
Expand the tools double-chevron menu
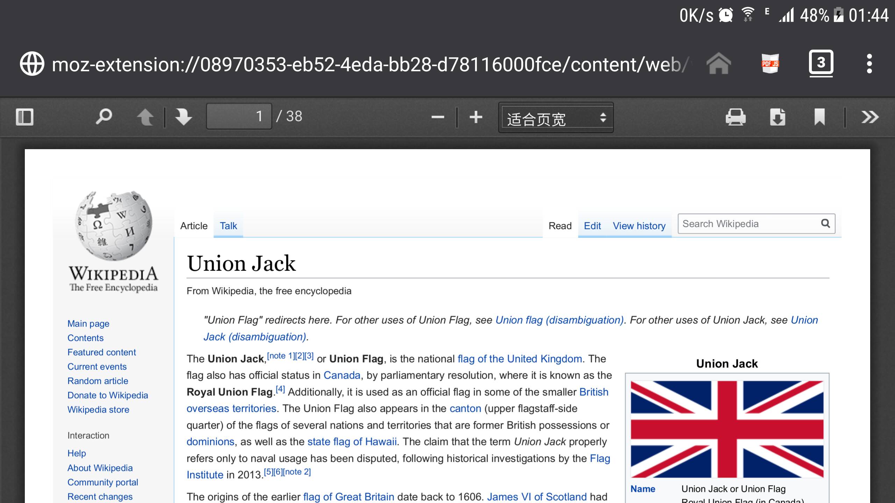pyautogui.click(x=869, y=117)
